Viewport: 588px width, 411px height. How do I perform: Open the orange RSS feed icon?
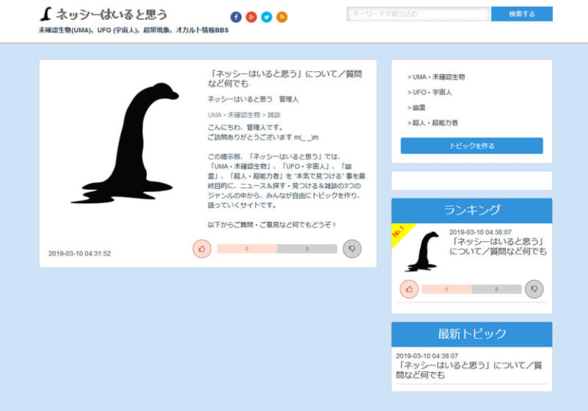pyautogui.click(x=282, y=17)
